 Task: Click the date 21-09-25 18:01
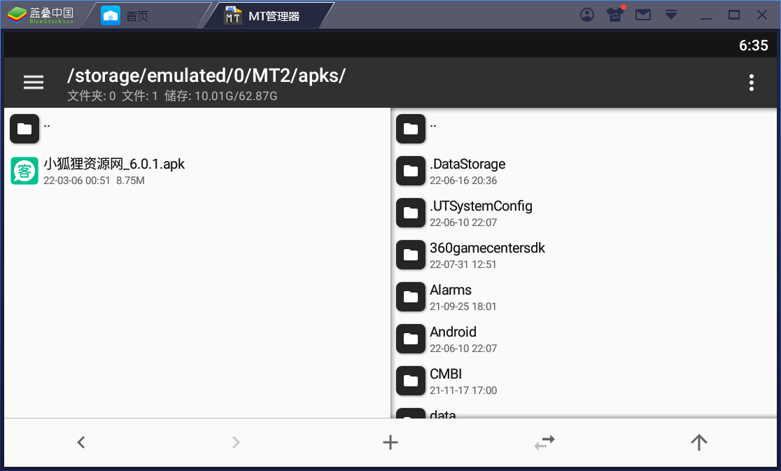463,307
